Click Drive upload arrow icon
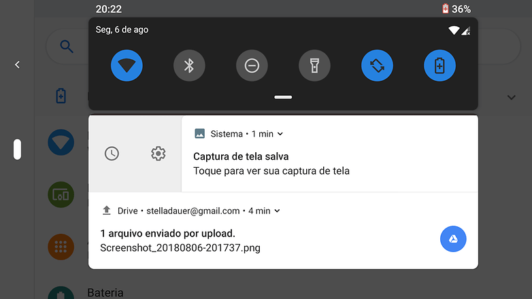The height and width of the screenshot is (299, 532). (107, 211)
